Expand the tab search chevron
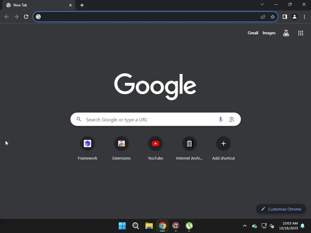This screenshot has width=311, height=233. click(262, 4)
